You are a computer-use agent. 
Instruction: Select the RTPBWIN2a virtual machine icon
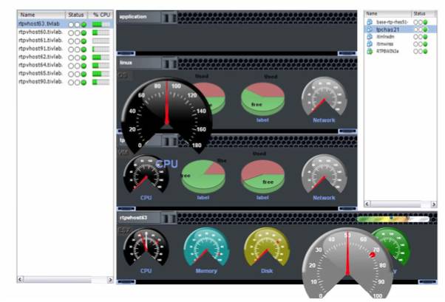[370, 52]
